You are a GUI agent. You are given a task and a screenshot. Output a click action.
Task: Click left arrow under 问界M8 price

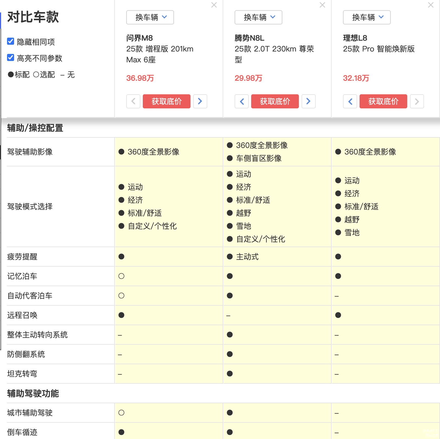click(x=133, y=101)
